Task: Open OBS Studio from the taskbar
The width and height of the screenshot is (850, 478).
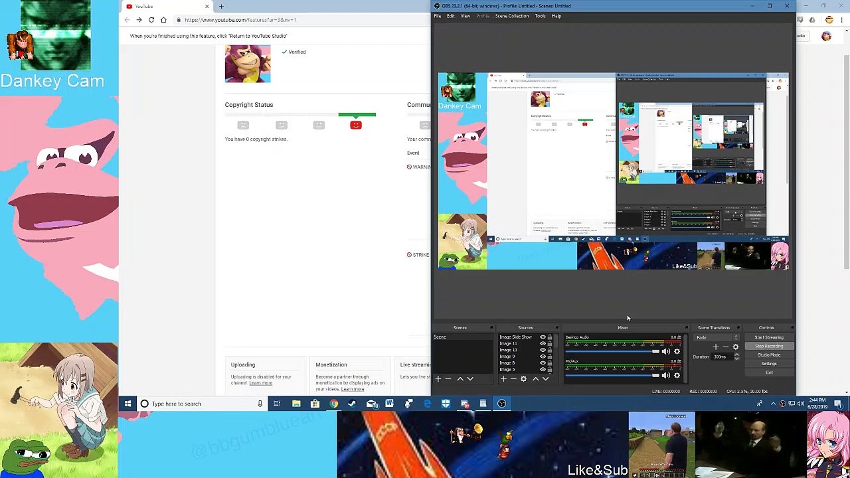Action: pos(501,404)
